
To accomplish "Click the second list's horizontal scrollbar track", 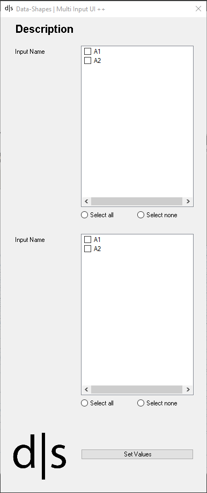I will point(137,389).
